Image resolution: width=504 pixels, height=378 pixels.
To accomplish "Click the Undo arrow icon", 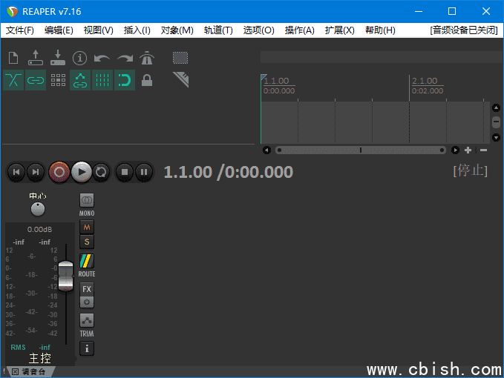I will click(x=102, y=58).
